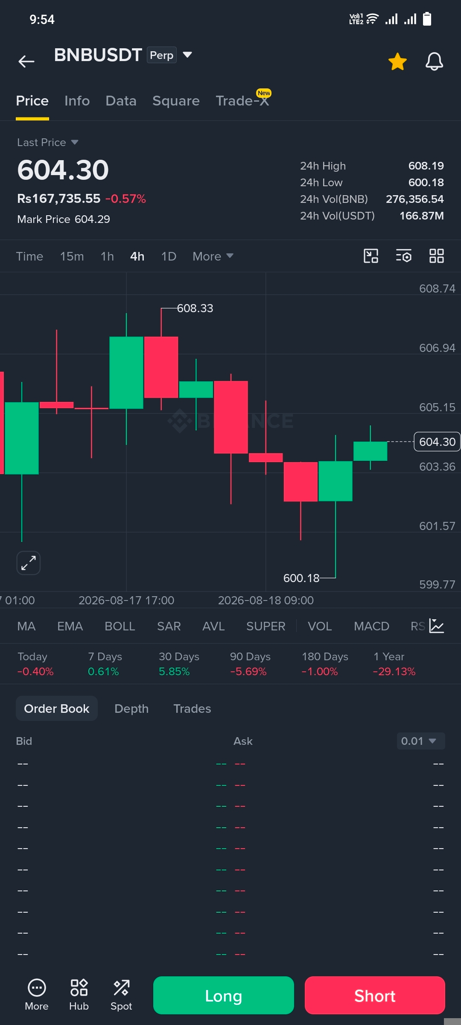Tap the 24h Vol(USDT) value 166.87M

click(x=422, y=216)
